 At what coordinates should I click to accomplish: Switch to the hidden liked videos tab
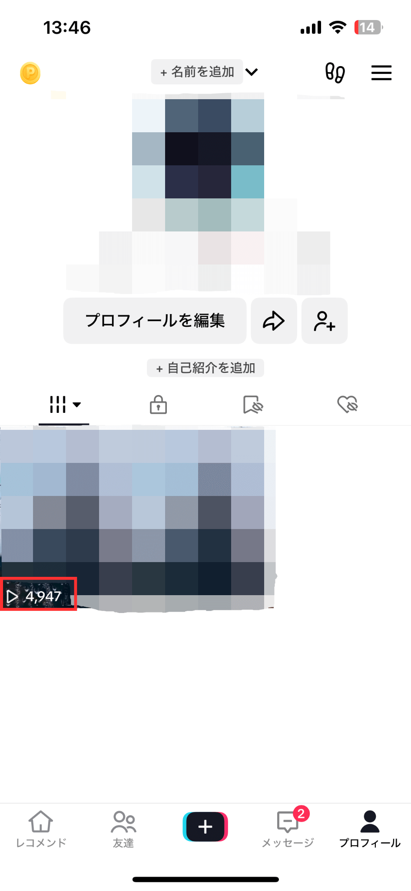348,404
